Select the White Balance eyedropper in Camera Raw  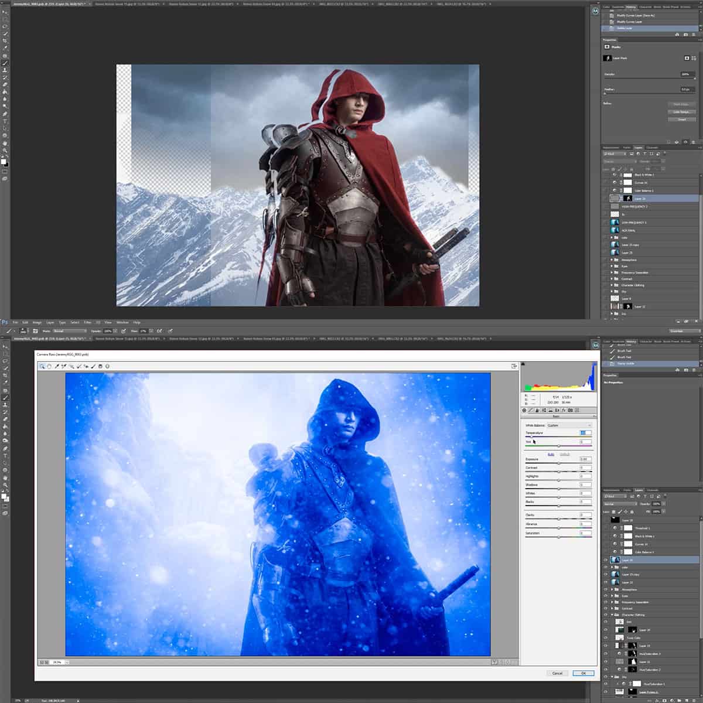(56, 366)
